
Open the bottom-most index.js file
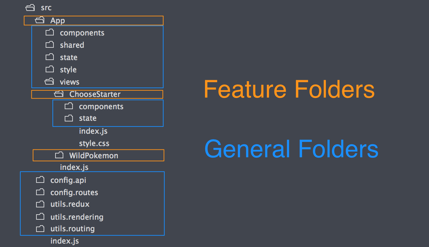coord(65,241)
